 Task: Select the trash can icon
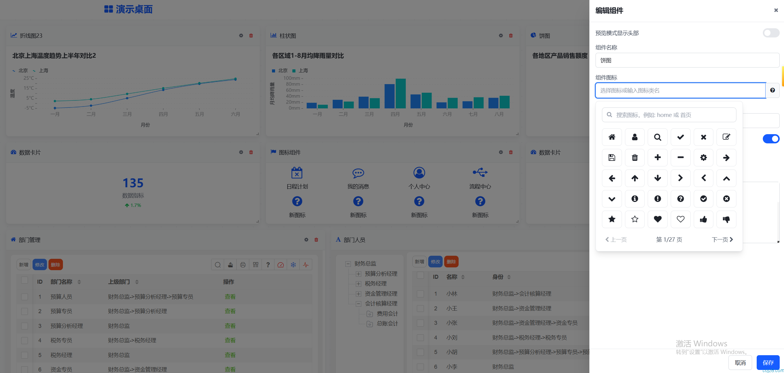(635, 157)
